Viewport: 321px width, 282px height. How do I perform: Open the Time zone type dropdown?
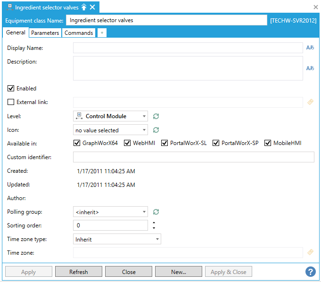117,239
